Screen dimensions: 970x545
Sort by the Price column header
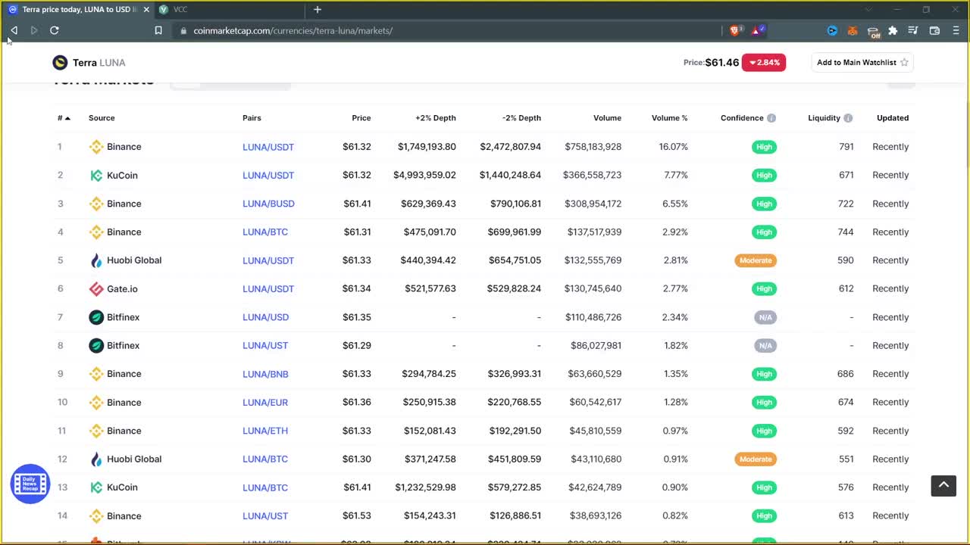tap(361, 118)
